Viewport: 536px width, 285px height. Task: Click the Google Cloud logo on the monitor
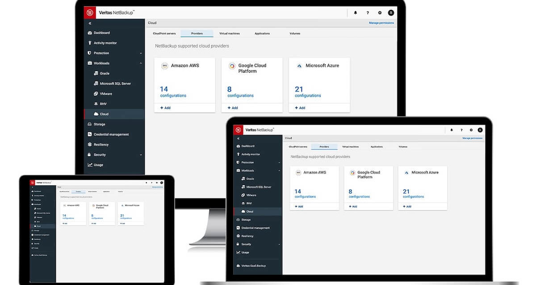pos(232,66)
